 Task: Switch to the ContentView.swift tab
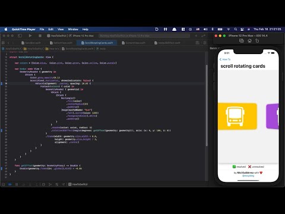134,43
